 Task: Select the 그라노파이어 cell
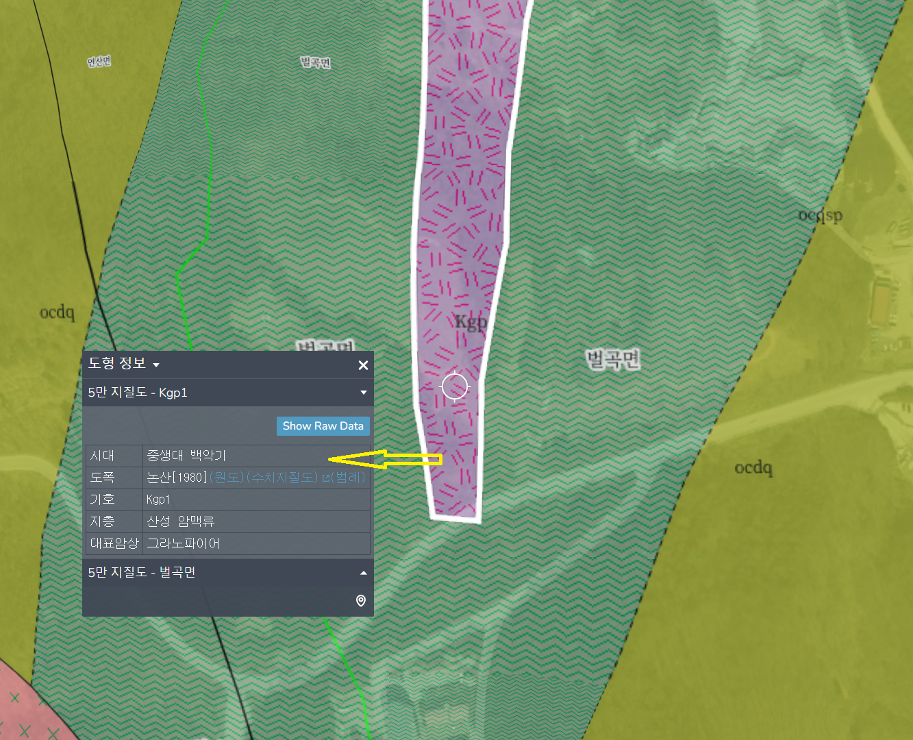(256, 543)
